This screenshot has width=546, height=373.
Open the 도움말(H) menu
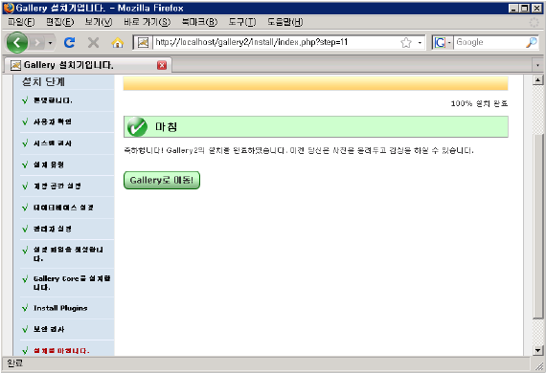284,22
